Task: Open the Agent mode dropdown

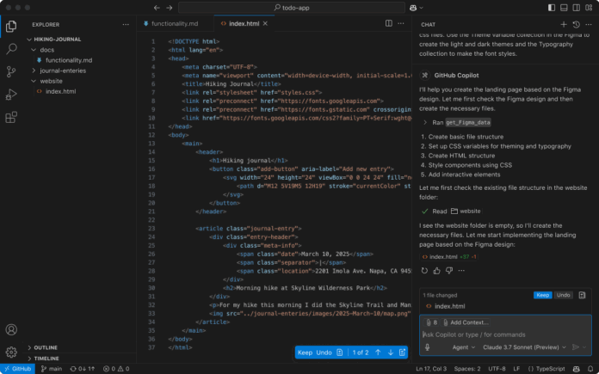Action: pyautogui.click(x=462, y=347)
